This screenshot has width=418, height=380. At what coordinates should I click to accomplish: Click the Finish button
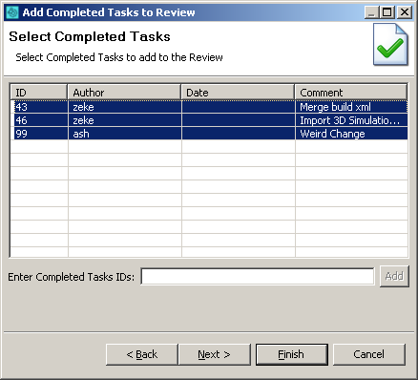(x=292, y=354)
